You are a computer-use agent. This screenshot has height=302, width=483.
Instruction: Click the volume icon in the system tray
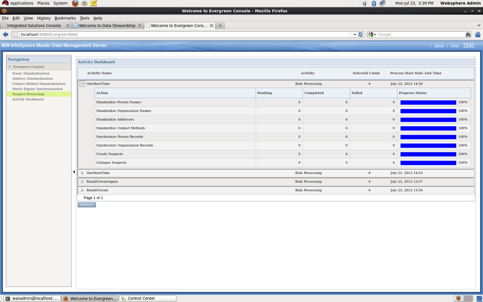tap(365, 3)
